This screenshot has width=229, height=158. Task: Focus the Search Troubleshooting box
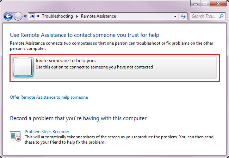tap(204, 16)
